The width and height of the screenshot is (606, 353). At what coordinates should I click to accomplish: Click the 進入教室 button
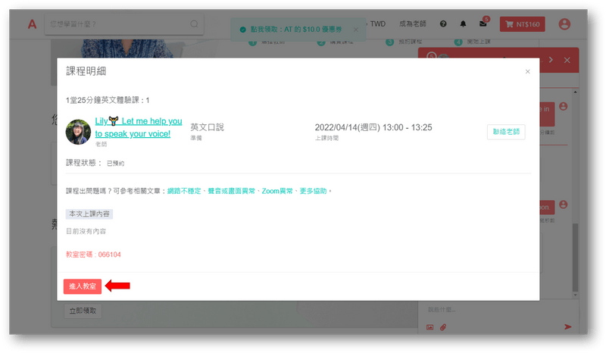tap(83, 286)
